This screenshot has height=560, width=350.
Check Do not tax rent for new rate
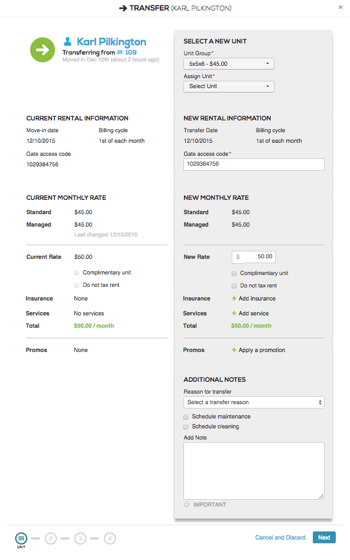tap(234, 286)
